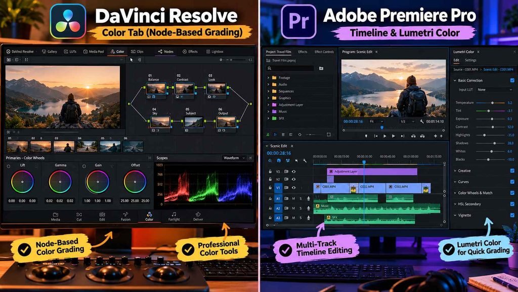Mute audio track A1
Viewport: 518px width, 292px height.
pos(293,198)
